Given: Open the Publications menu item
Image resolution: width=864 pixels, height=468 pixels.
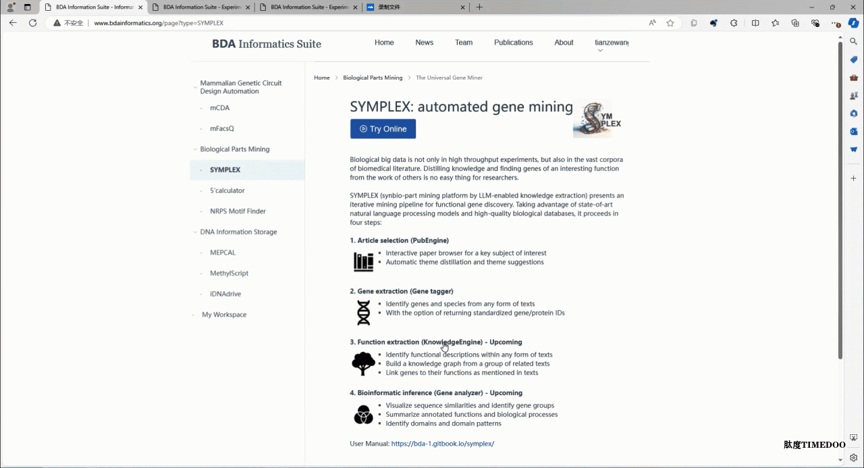Looking at the screenshot, I should (x=514, y=43).
